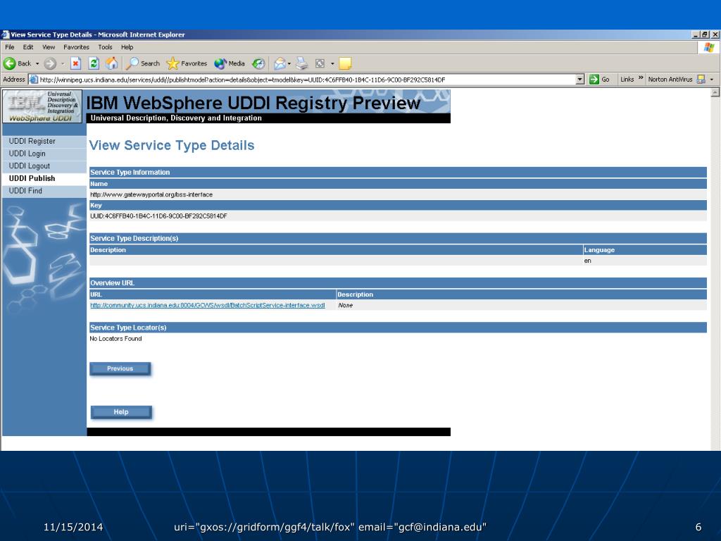Click the 'View Service Type Details' heading
This screenshot has height=541, width=721.
tap(172, 145)
